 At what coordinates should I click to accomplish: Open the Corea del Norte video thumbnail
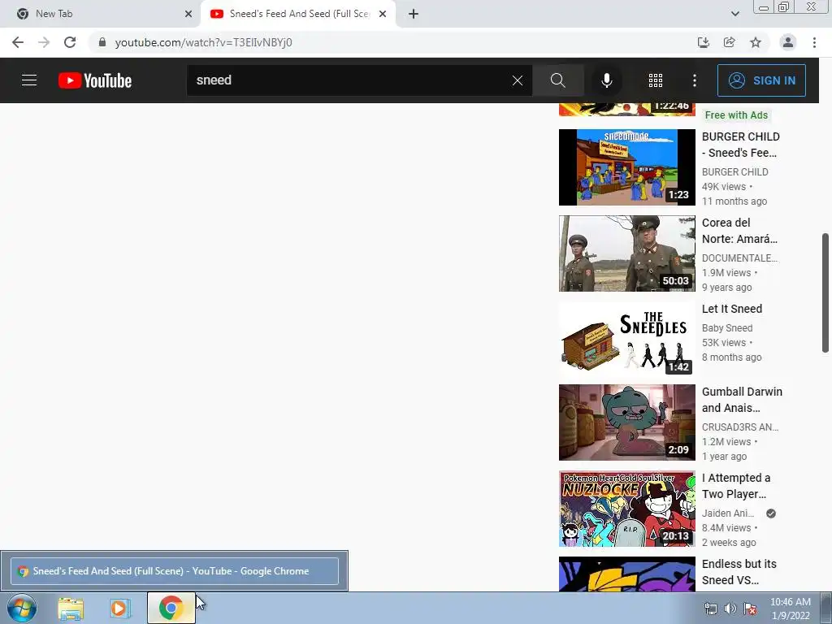pyautogui.click(x=626, y=253)
